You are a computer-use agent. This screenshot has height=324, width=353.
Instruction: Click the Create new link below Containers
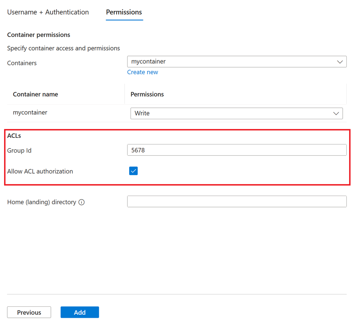pos(142,72)
